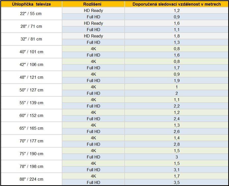
Task: Select the 50" / 127 cm cell
Action: pyautogui.click(x=31, y=90)
